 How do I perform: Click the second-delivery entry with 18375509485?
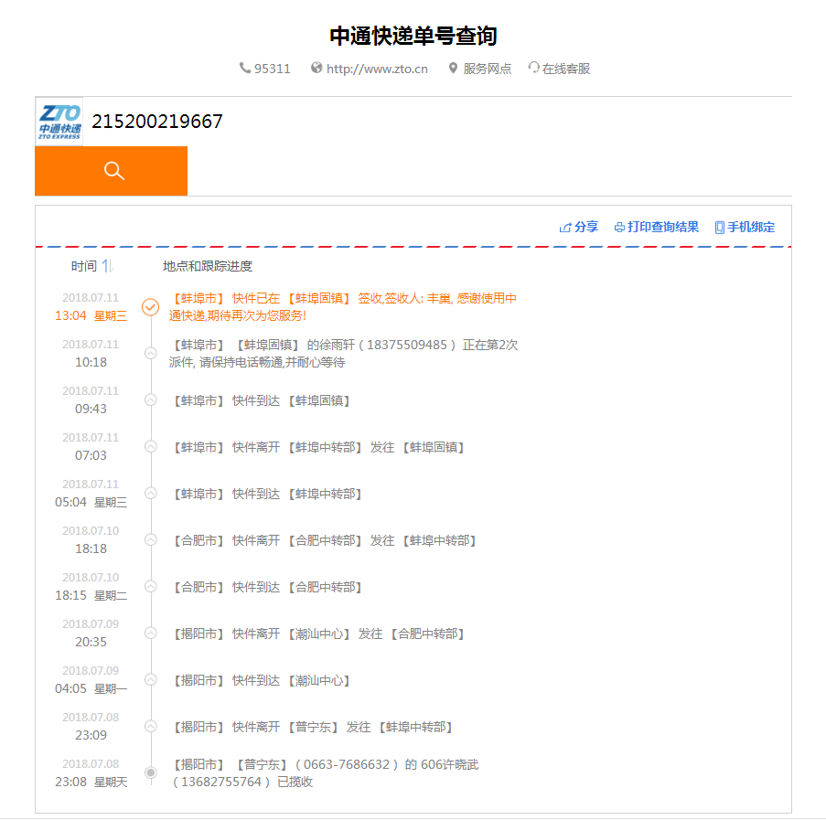tap(343, 354)
